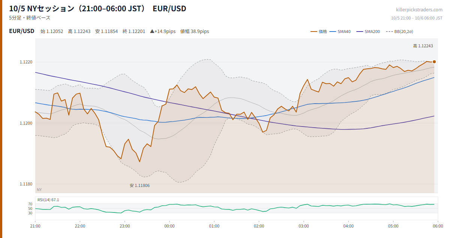Click the y-axis label '1.1180'
Image resolution: width=450 pixels, height=238 pixels.
26,184
